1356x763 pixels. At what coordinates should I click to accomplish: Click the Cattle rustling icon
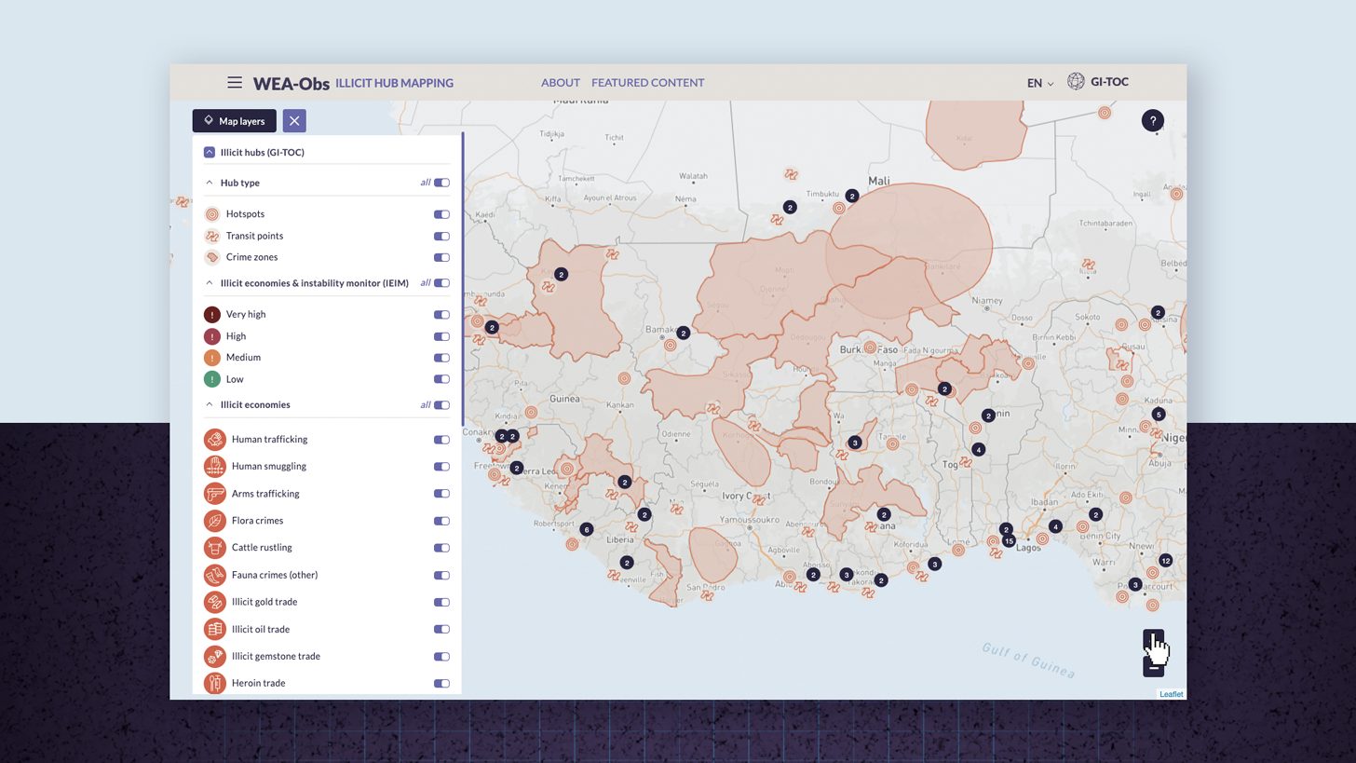(215, 548)
